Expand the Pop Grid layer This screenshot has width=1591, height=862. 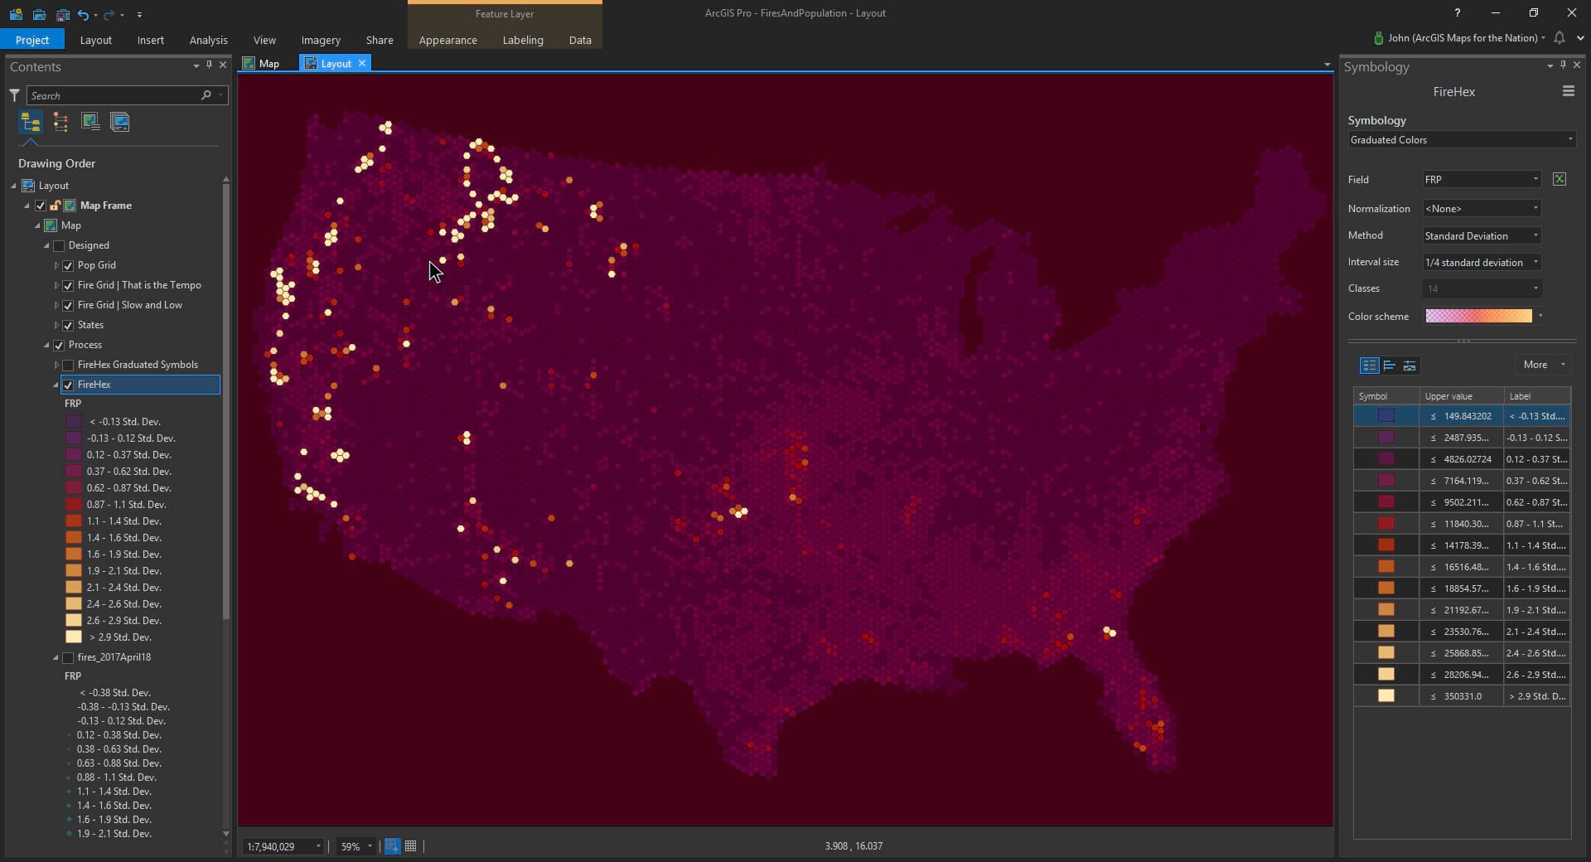(x=56, y=265)
